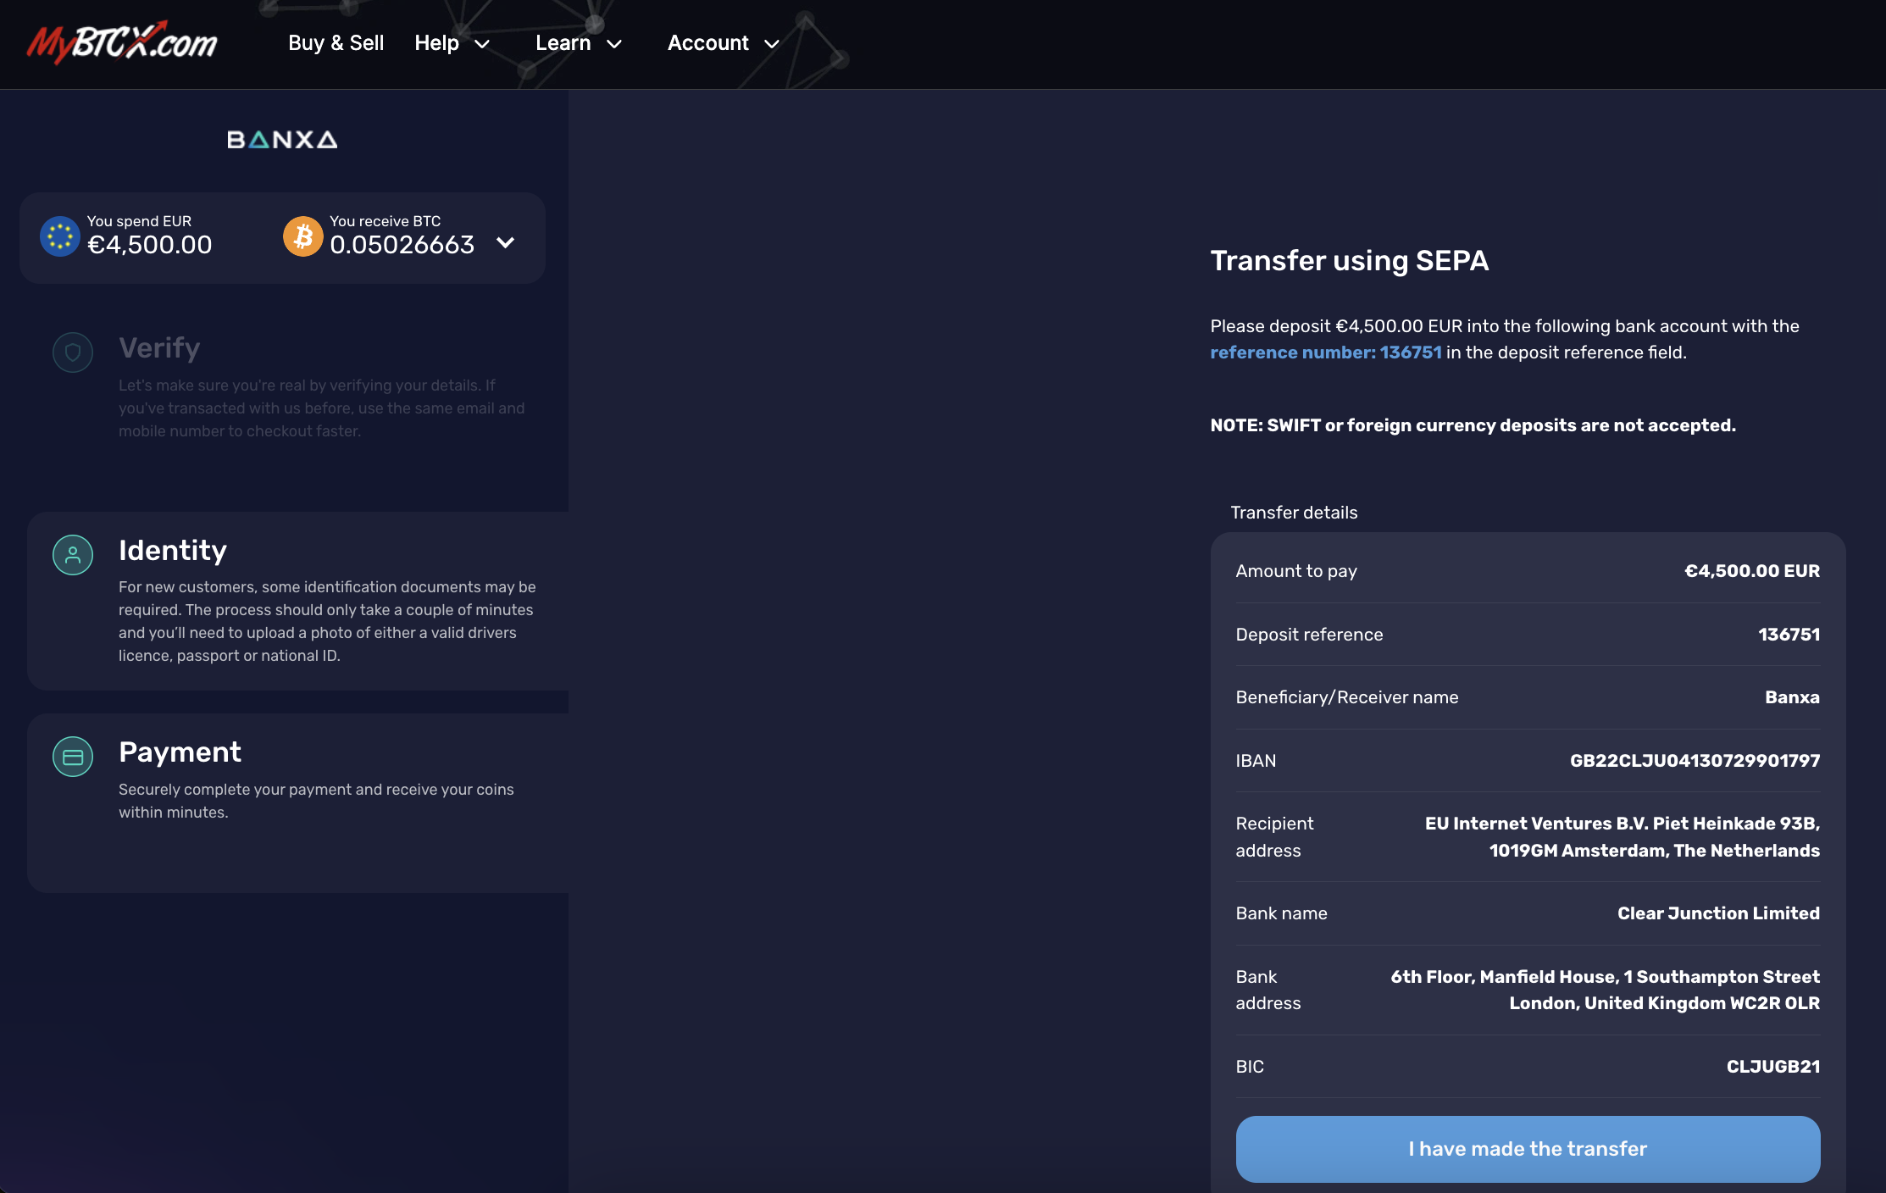Screen dimensions: 1886x1193
Task: Select the Identity step heading
Action: pos(173,551)
